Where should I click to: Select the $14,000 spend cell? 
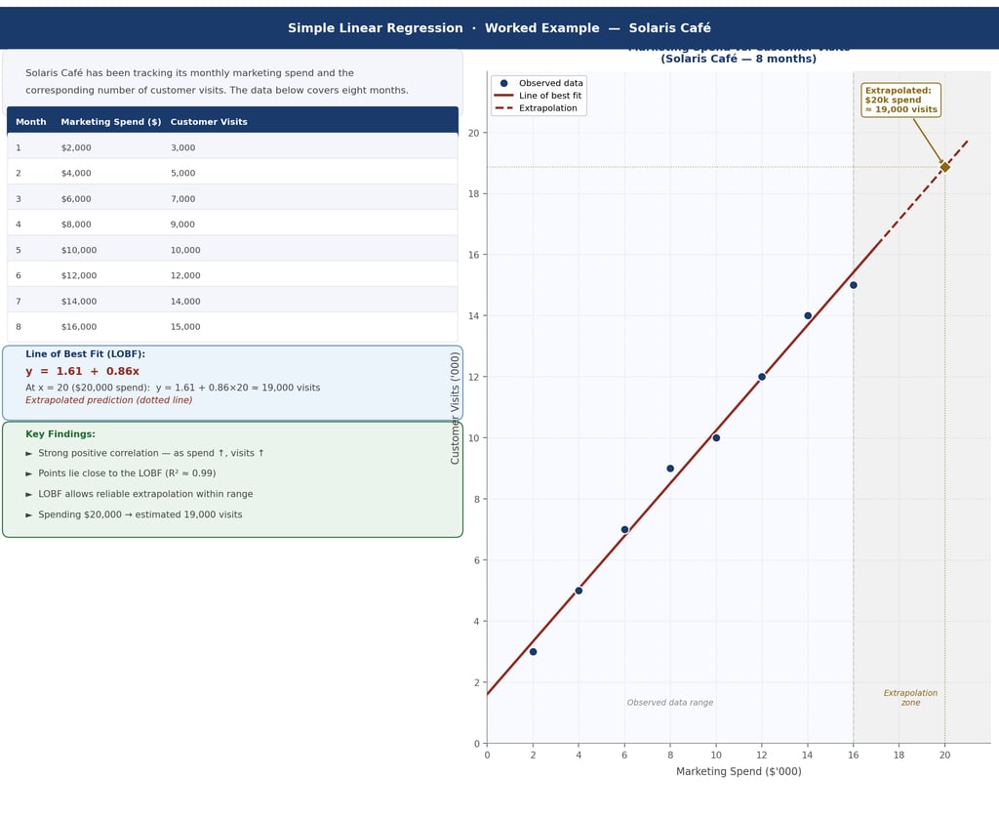tap(79, 301)
